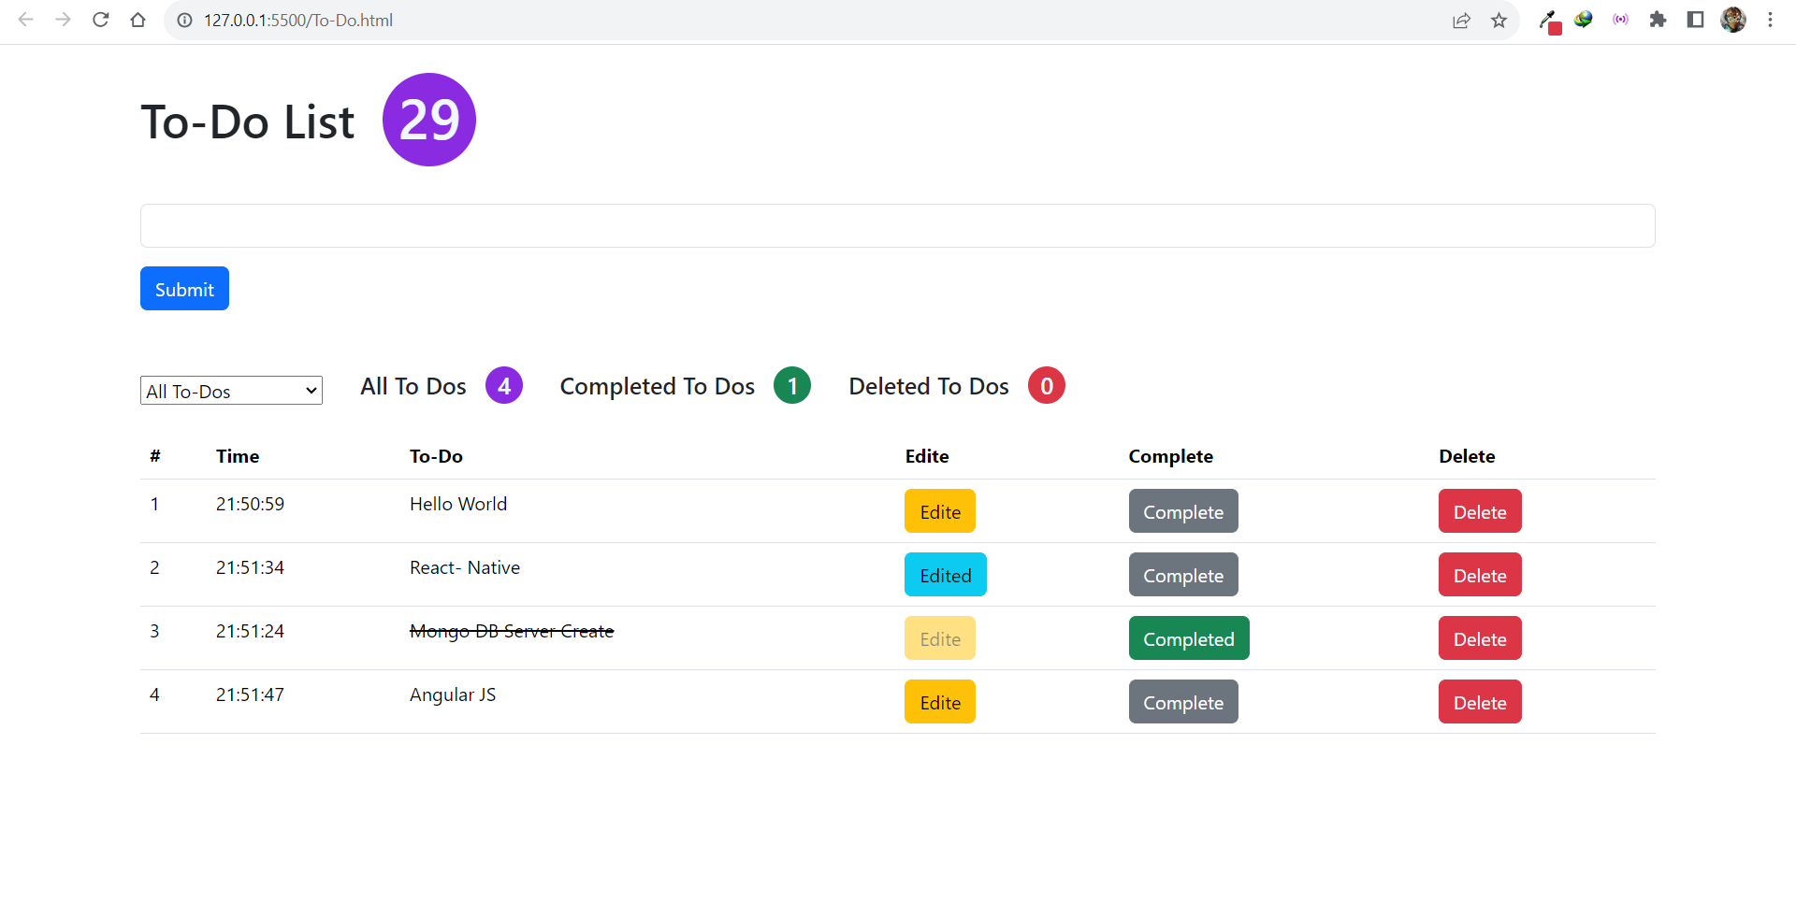Delete the React- Native task
This screenshot has width=1796, height=916.
(x=1479, y=574)
